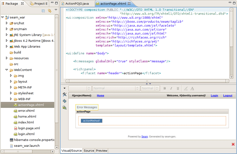
Task: Toggle Link with Editor in Package view
Action: [49, 11]
